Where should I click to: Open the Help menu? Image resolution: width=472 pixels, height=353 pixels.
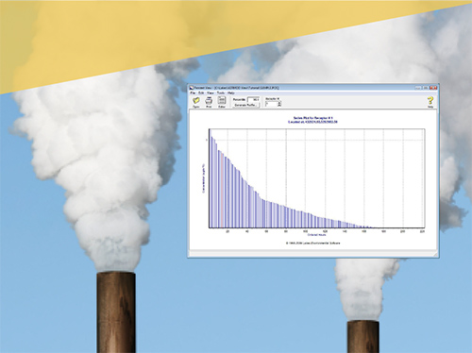point(231,92)
